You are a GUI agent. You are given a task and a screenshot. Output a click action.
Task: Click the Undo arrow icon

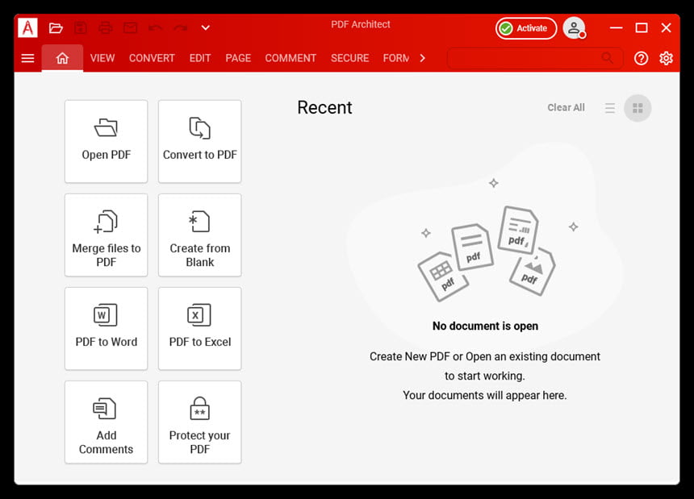pyautogui.click(x=155, y=28)
